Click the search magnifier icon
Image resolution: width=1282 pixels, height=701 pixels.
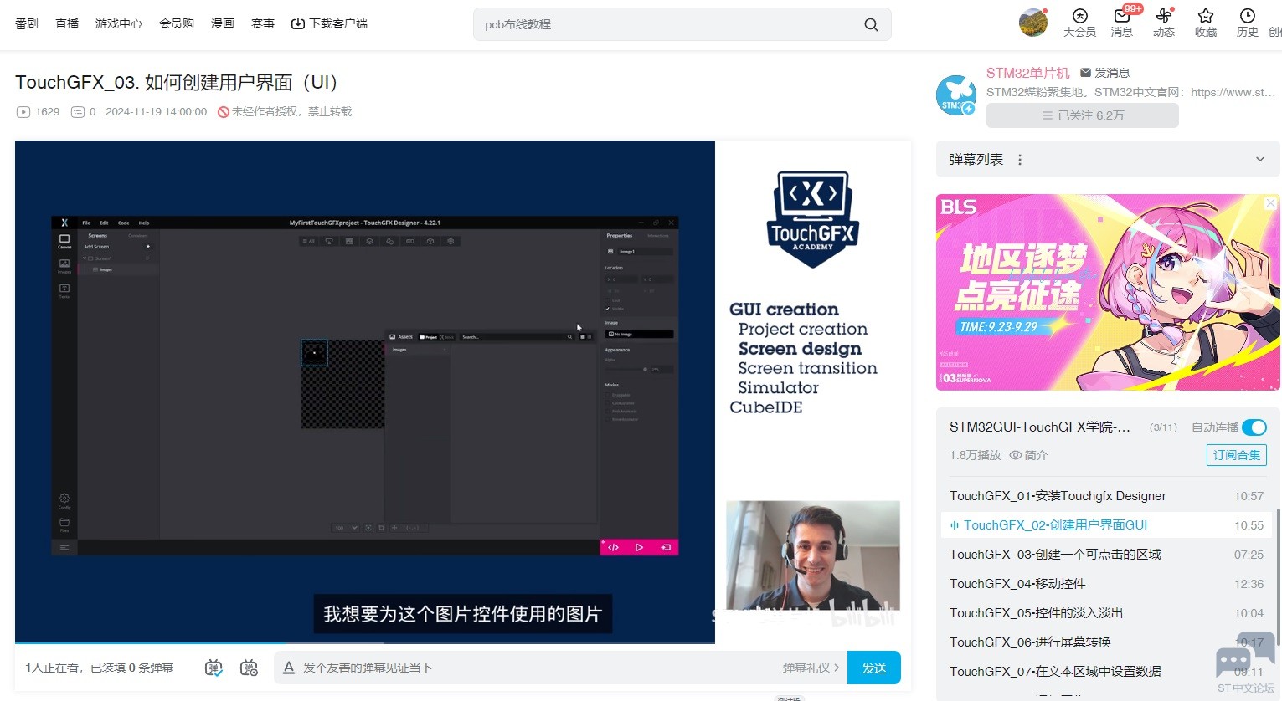click(x=871, y=24)
